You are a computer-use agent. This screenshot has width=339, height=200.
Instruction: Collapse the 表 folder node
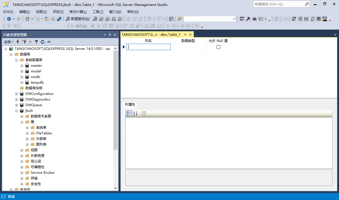click(22, 122)
